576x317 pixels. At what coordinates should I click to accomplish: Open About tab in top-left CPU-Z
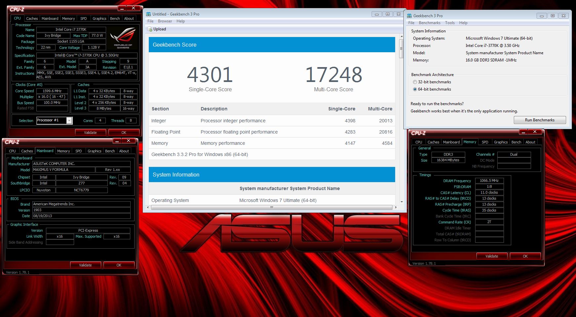[x=129, y=19]
